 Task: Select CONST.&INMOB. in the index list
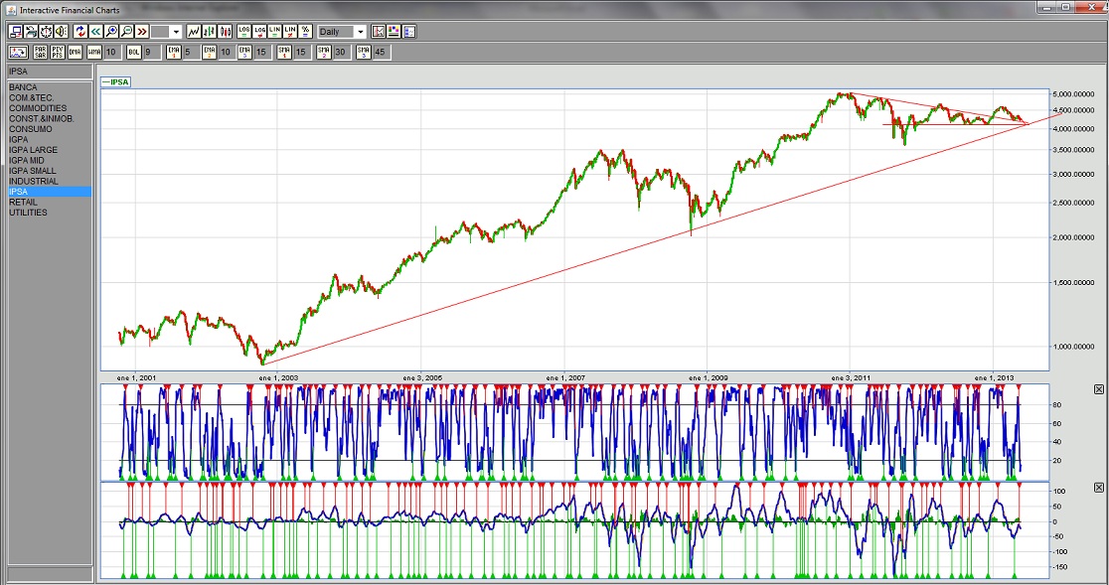click(x=50, y=119)
